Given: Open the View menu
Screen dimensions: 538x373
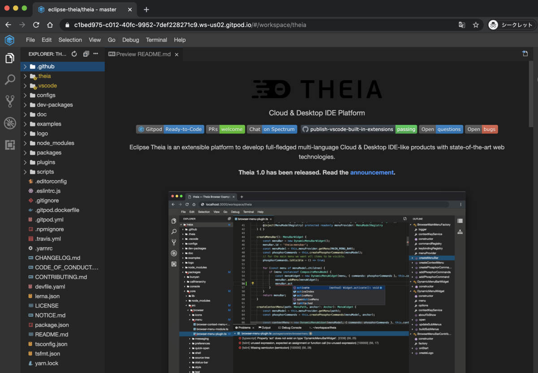Looking at the screenshot, I should 95,40.
